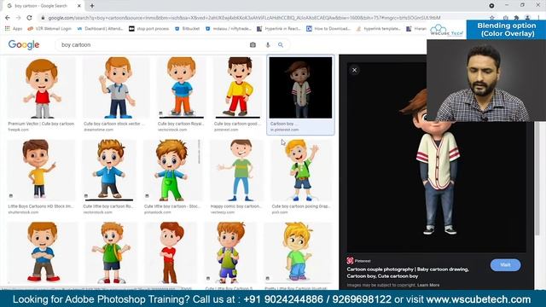Open the 'Cute boy cartoon stock vector' thumbnail
The image size is (546, 307).
coord(116,88)
